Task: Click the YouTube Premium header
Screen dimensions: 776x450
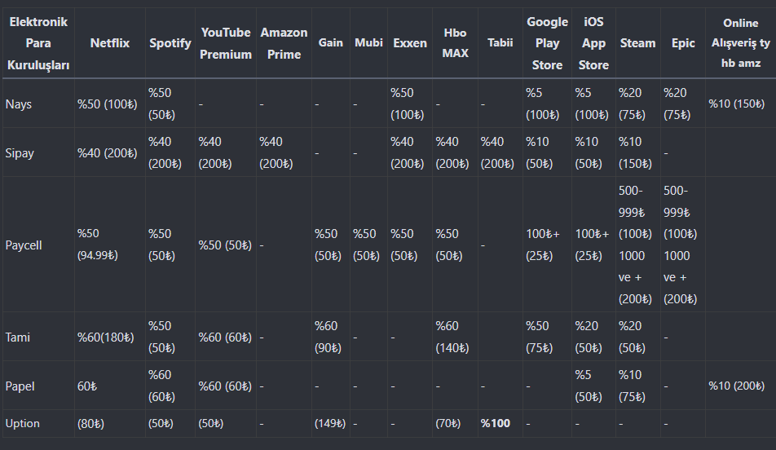Action: point(226,43)
